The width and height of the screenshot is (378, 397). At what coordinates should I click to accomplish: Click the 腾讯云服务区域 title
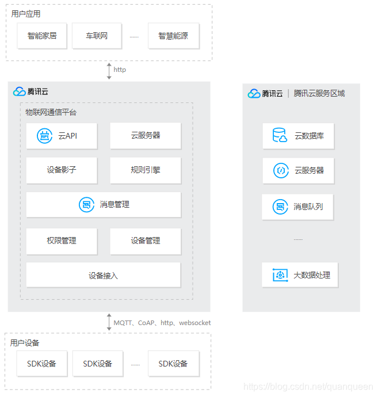pyautogui.click(x=319, y=94)
